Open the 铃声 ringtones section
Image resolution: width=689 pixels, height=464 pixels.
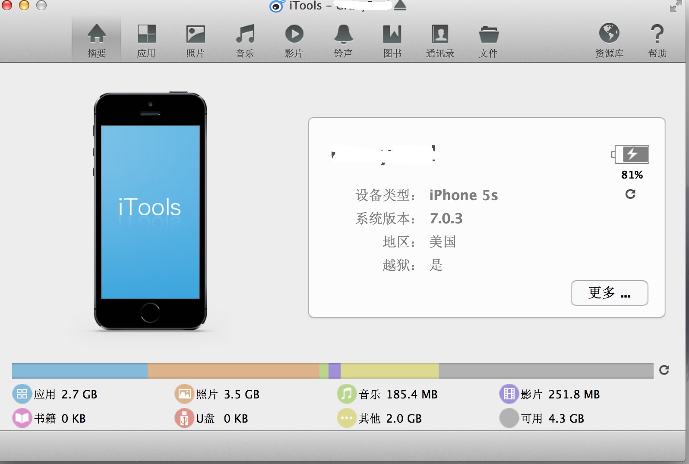(x=343, y=41)
